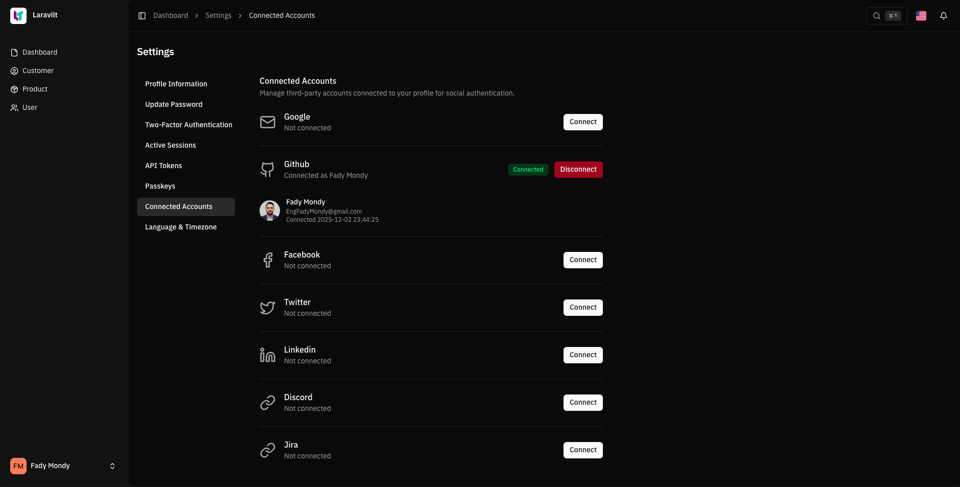
Task: Disconnect the Github account
Action: pyautogui.click(x=578, y=169)
